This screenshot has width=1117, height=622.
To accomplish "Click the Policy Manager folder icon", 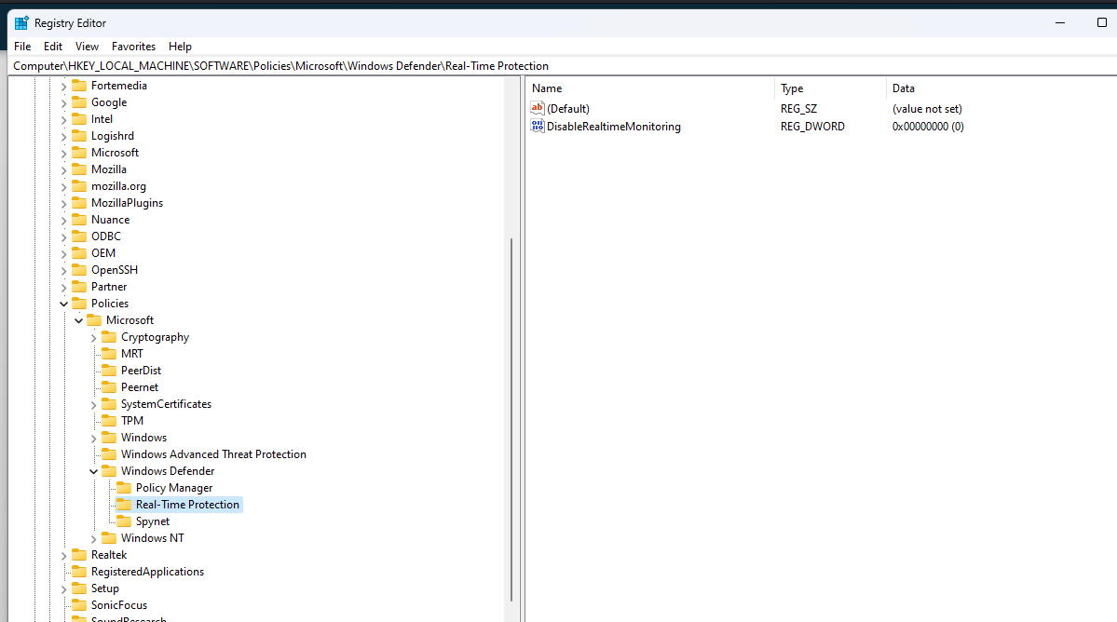I will click(124, 488).
